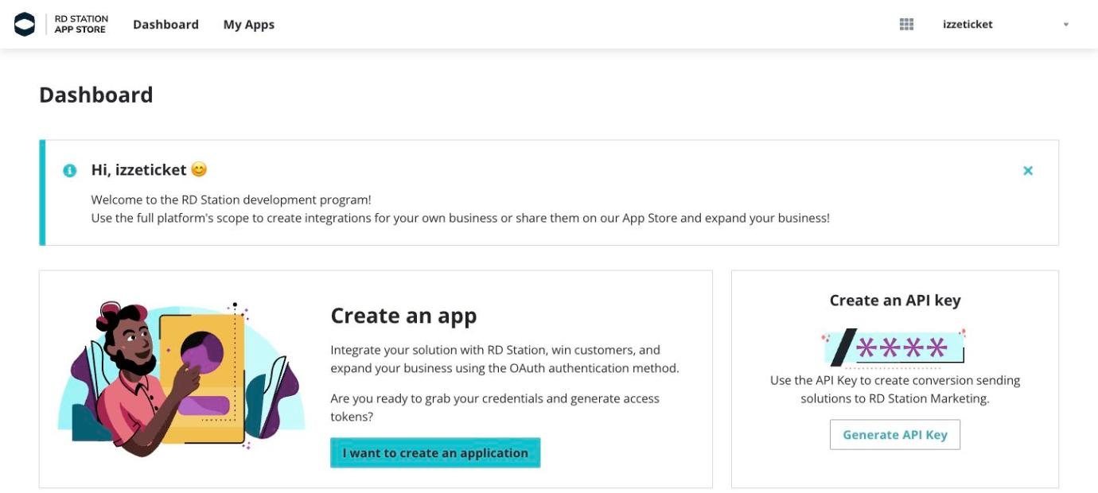Click I want to create an application
Screen dimensions: 1098x493
(435, 452)
